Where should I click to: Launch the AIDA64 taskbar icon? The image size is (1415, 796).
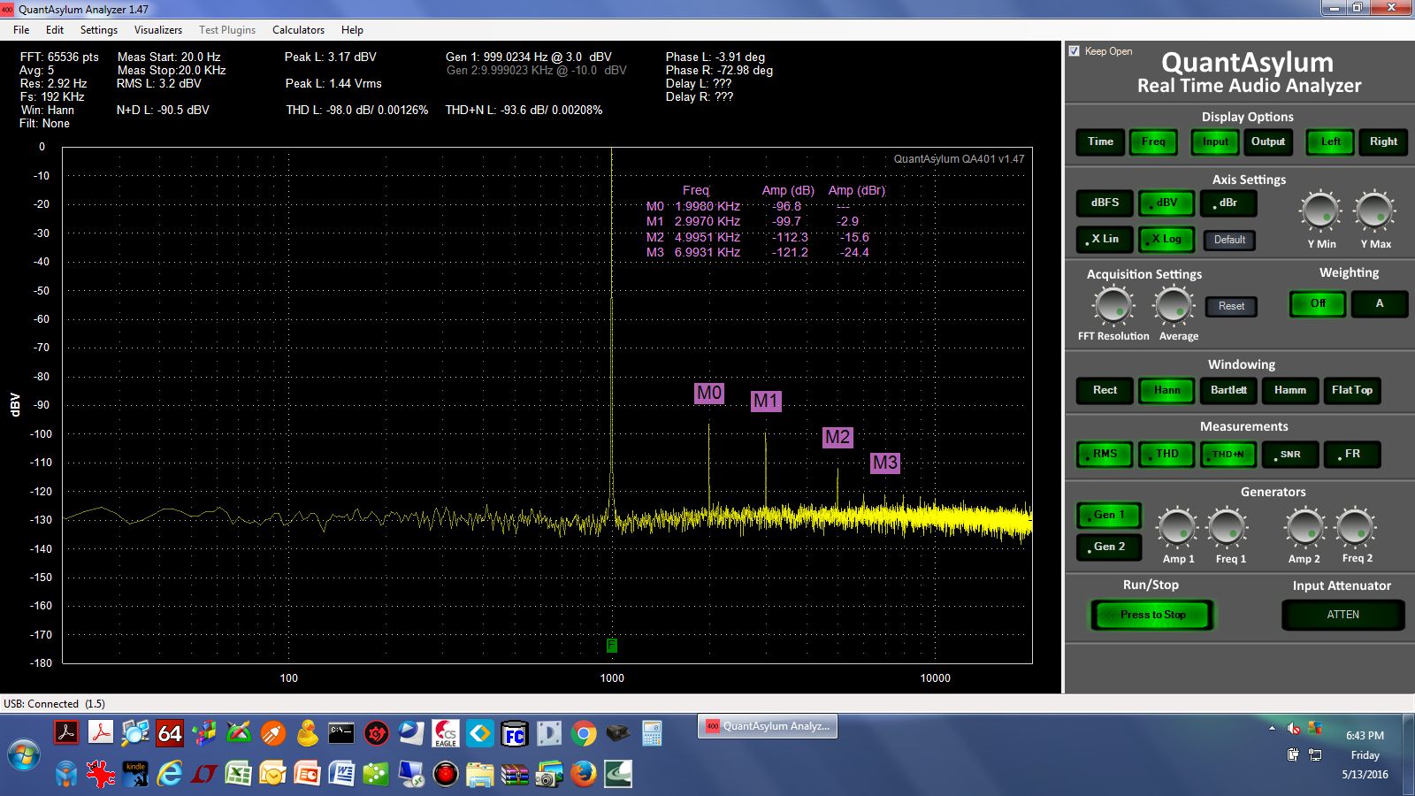[x=170, y=733]
